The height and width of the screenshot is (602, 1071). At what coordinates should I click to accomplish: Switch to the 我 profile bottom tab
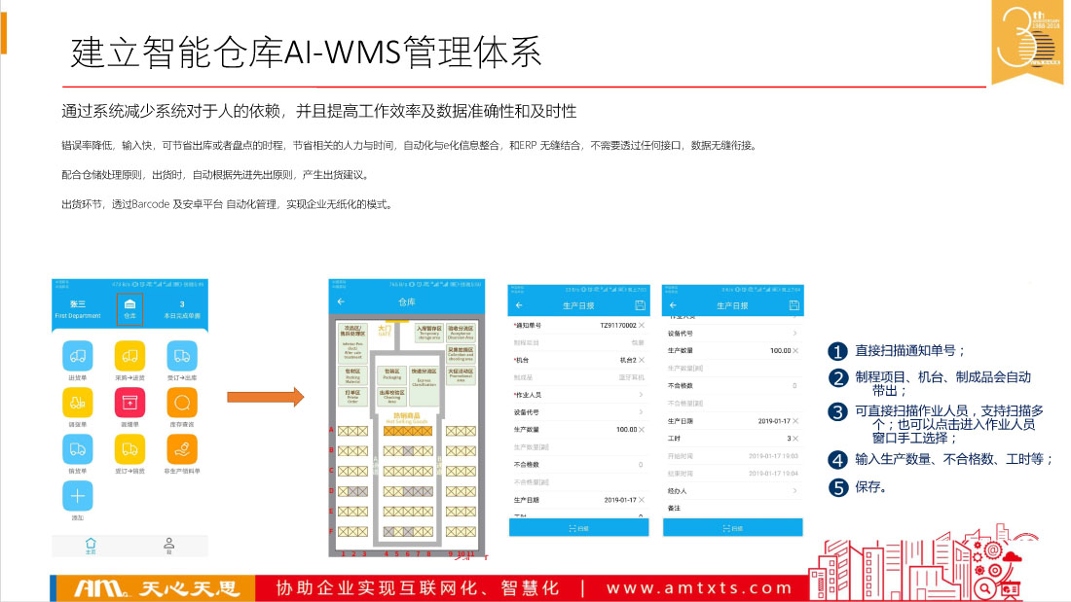point(169,545)
